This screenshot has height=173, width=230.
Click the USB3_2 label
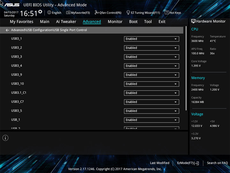point(17,48)
